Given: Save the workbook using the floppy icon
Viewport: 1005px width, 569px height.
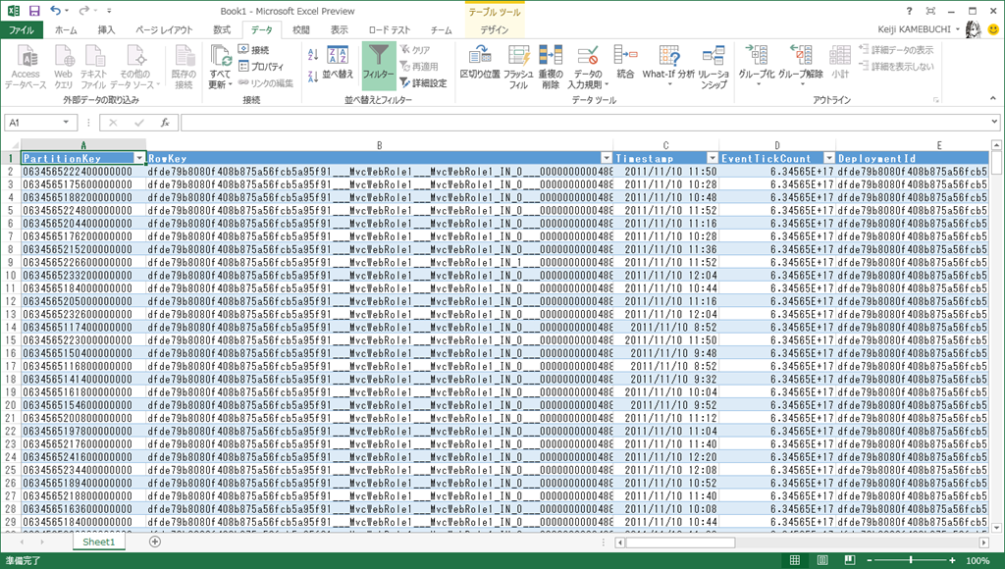Looking at the screenshot, I should click(34, 10).
